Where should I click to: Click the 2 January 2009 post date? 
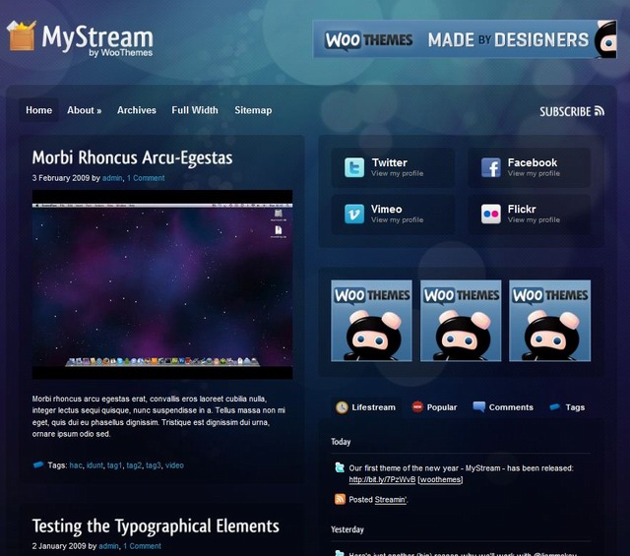point(59,546)
